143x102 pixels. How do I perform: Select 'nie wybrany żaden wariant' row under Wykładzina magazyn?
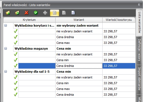(x=79, y=54)
